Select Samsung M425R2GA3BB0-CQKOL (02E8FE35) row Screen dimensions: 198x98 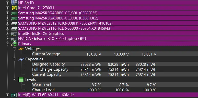click(x=108, y=13)
